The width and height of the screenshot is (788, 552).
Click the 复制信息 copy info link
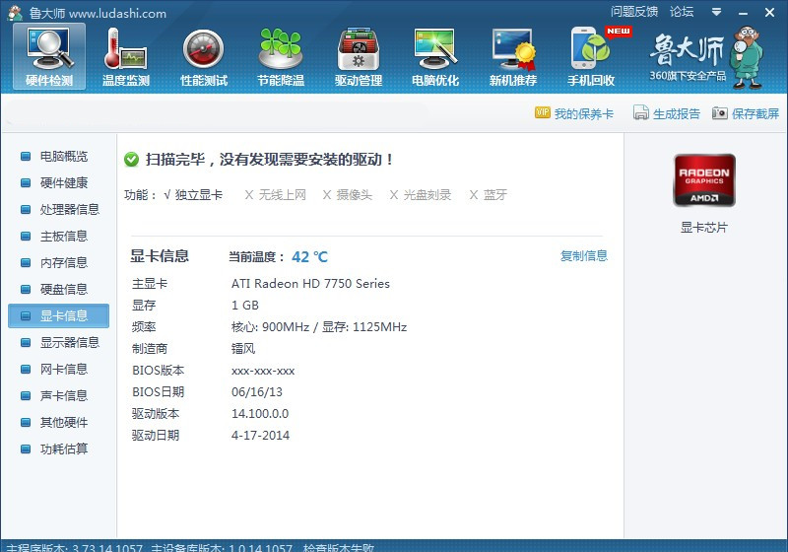[584, 256]
